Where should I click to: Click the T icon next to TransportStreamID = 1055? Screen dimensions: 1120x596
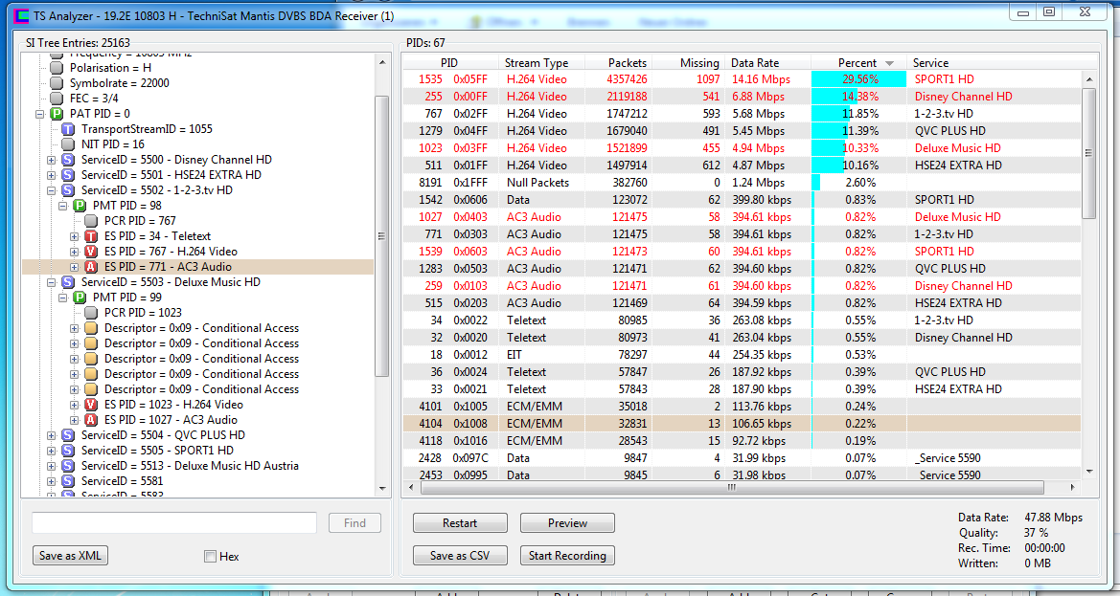68,129
